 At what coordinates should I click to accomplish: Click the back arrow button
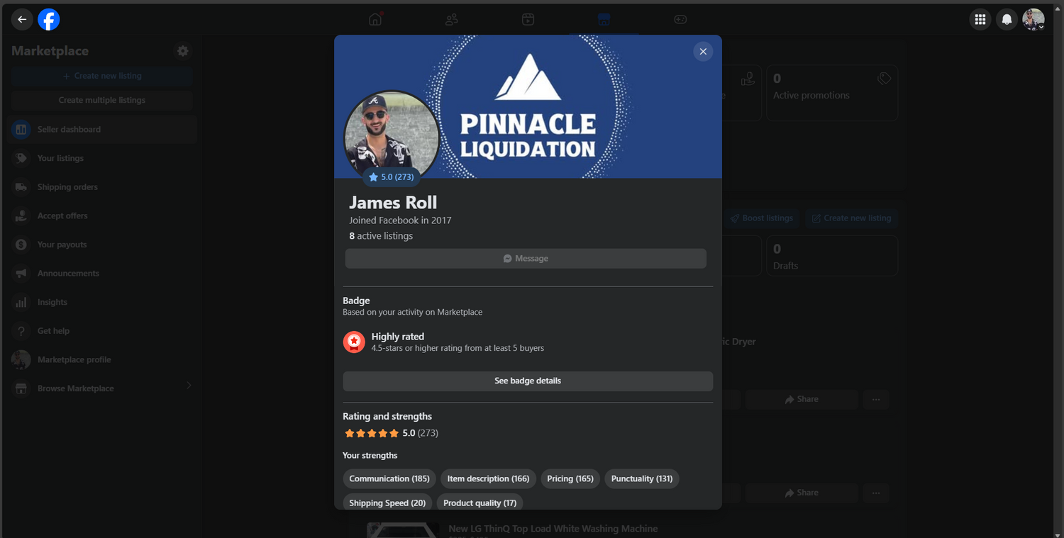click(x=22, y=20)
